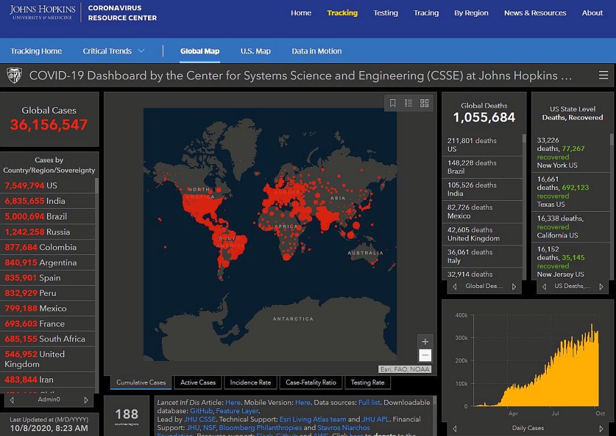The height and width of the screenshot is (436, 616).
Task: Select Brazil row with 5,000,694 cases
Action: [x=48, y=216]
